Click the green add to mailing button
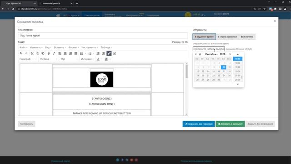Image resolution: width=291 pixels, height=164 pixels. [x=230, y=124]
